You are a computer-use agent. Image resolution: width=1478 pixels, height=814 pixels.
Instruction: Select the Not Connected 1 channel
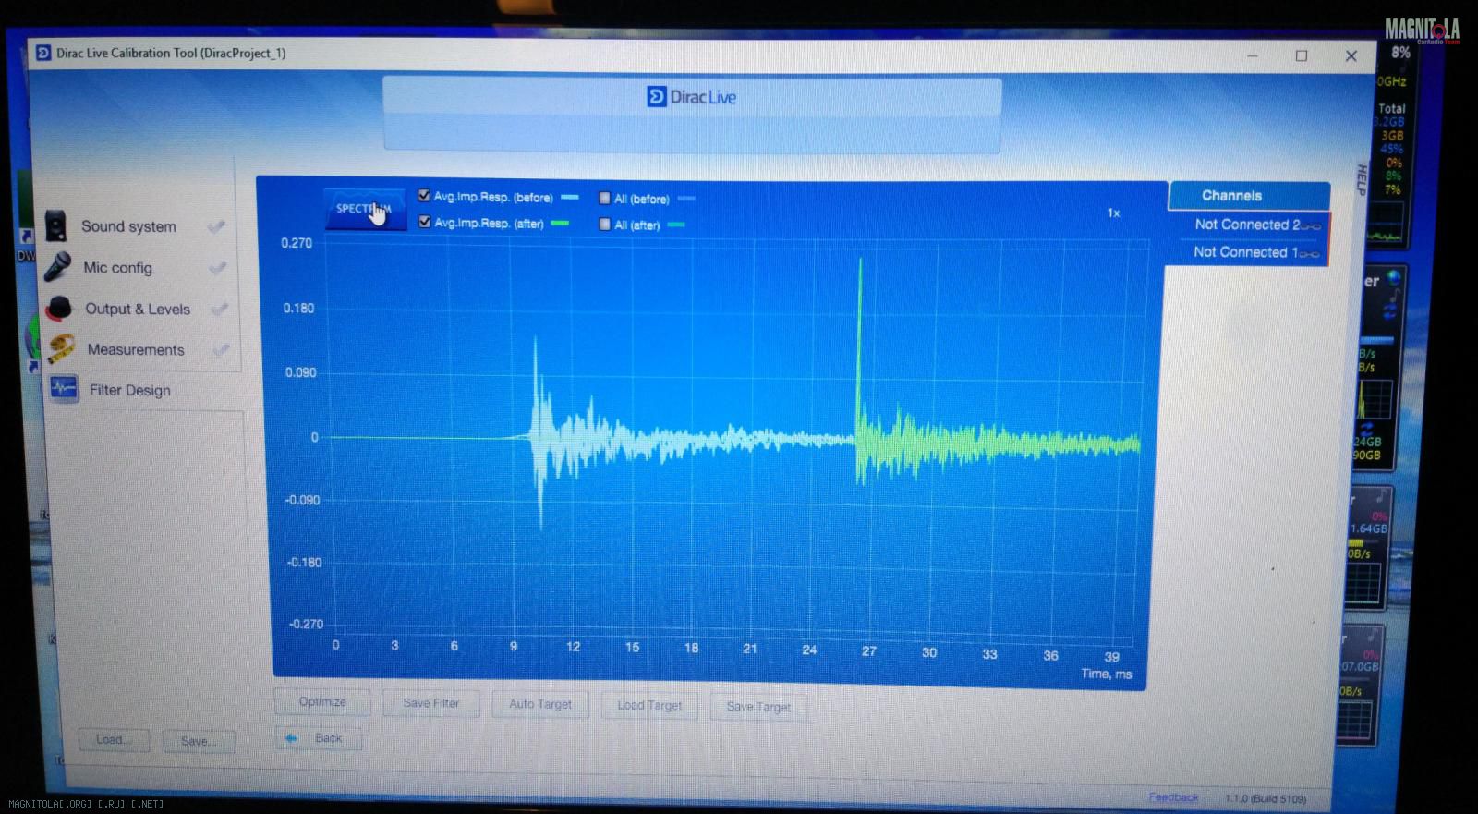click(x=1245, y=252)
